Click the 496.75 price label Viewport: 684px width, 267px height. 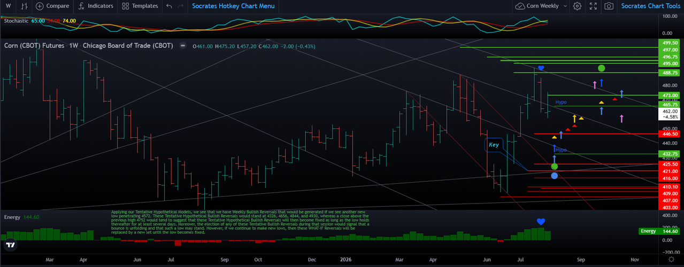(670, 57)
